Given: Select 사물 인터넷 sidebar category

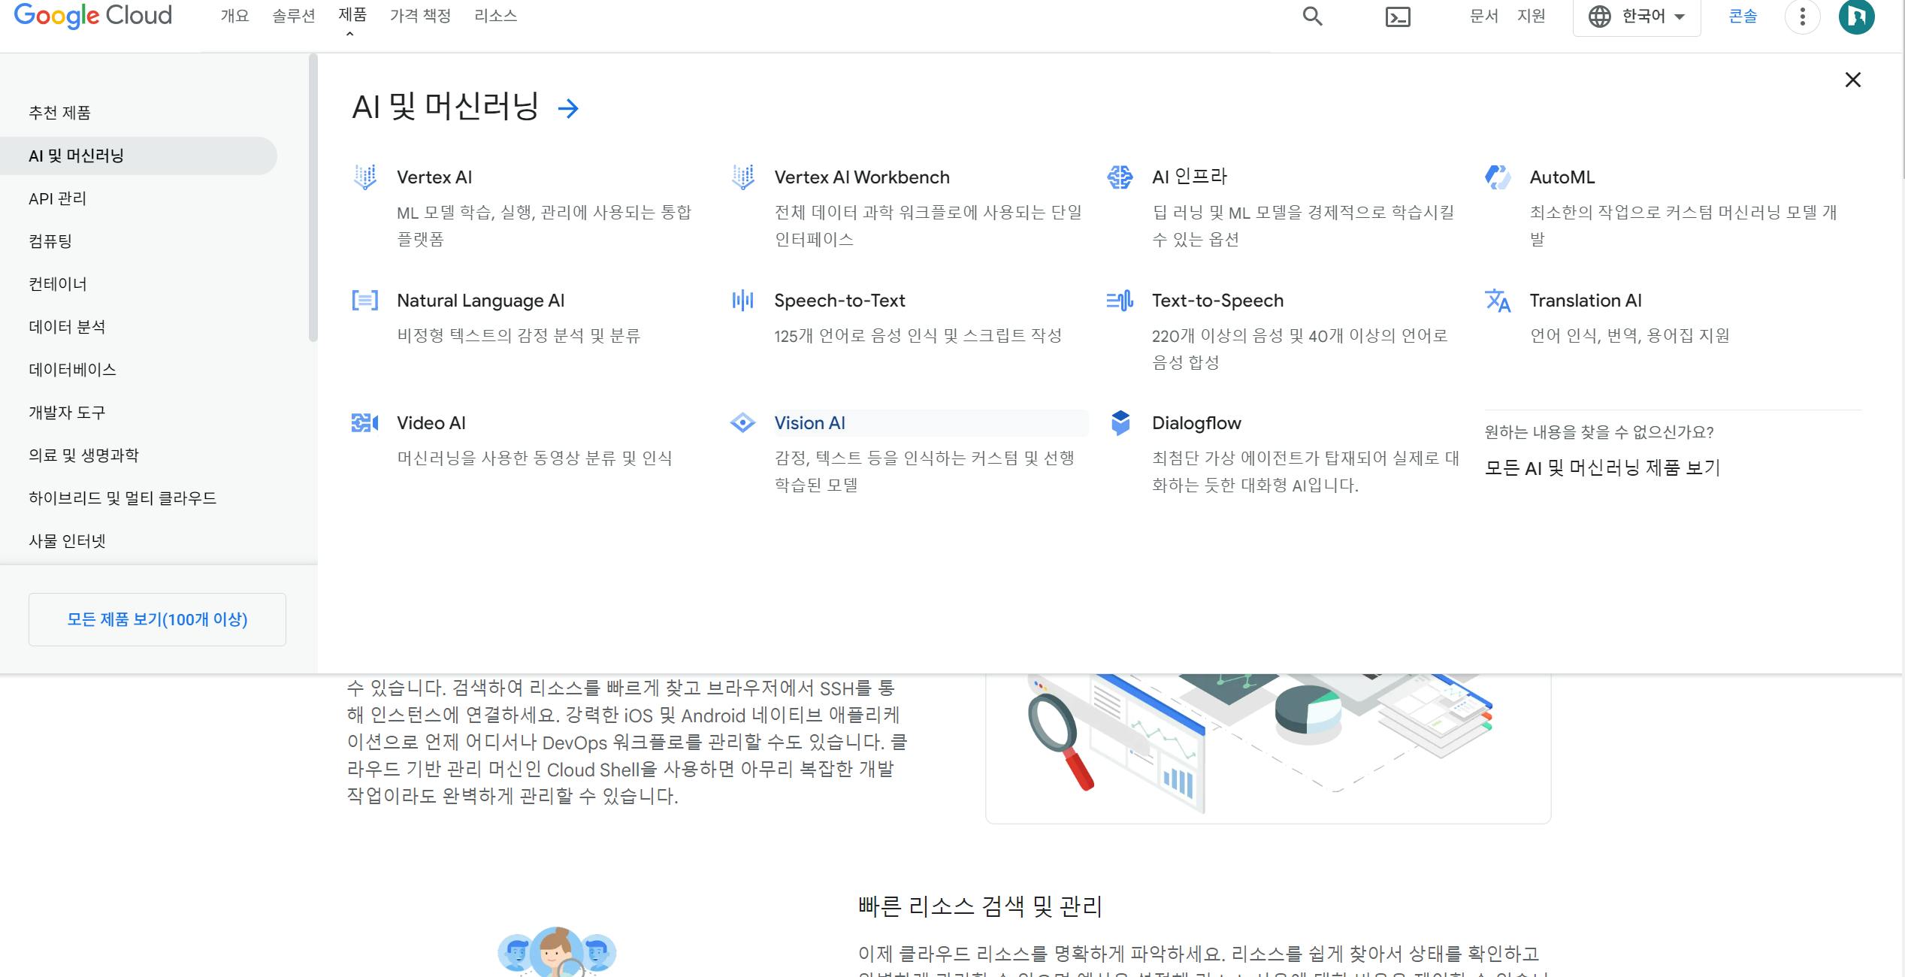Looking at the screenshot, I should [67, 541].
